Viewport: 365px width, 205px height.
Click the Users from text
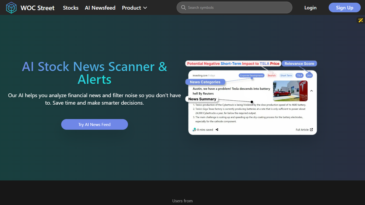(x=183, y=201)
